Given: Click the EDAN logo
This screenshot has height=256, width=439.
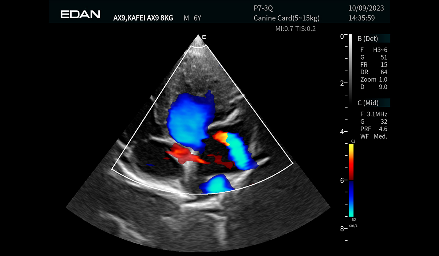Looking at the screenshot, I should [80, 14].
